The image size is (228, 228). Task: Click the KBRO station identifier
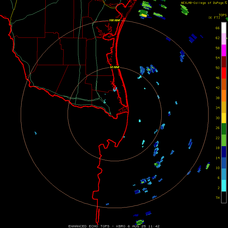tap(121, 226)
